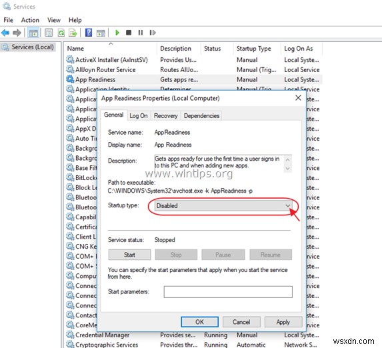Select the Credential Manager service row

tap(194, 335)
